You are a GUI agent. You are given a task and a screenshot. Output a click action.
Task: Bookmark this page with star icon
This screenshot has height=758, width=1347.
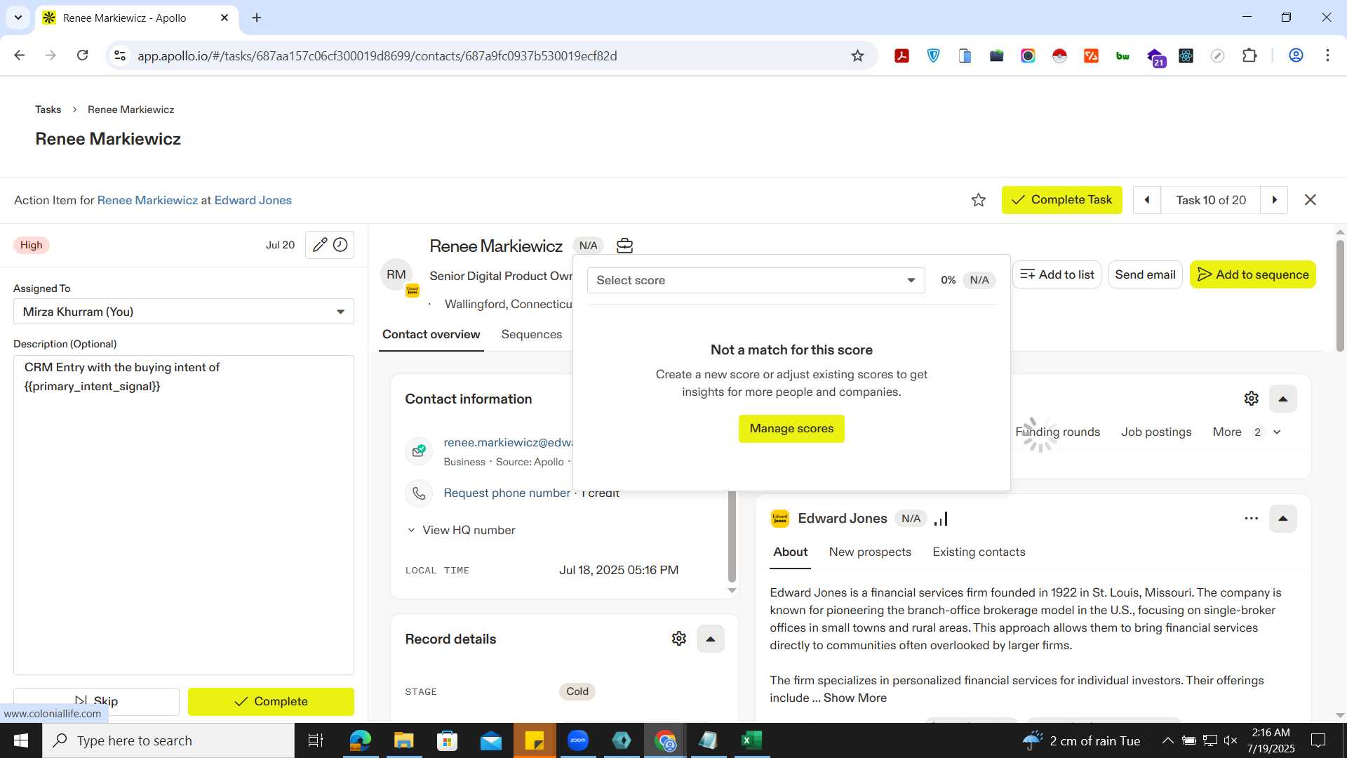[857, 56]
